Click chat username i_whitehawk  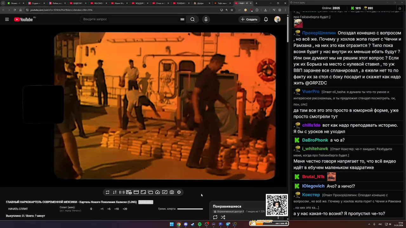coord(315,149)
